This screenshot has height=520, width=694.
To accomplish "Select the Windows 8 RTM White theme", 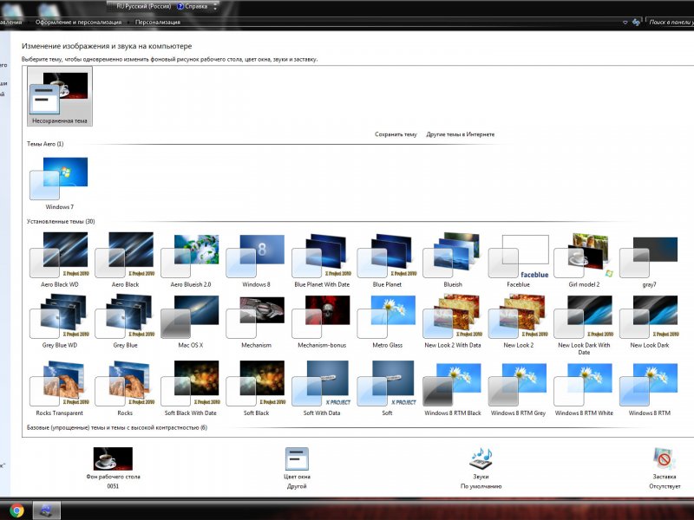I will click(584, 388).
